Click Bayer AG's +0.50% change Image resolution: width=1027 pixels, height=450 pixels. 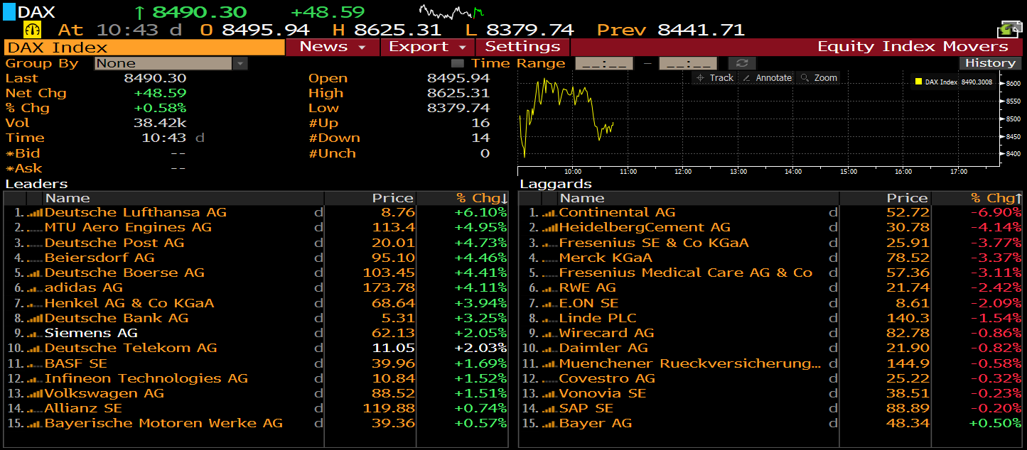tap(996, 424)
